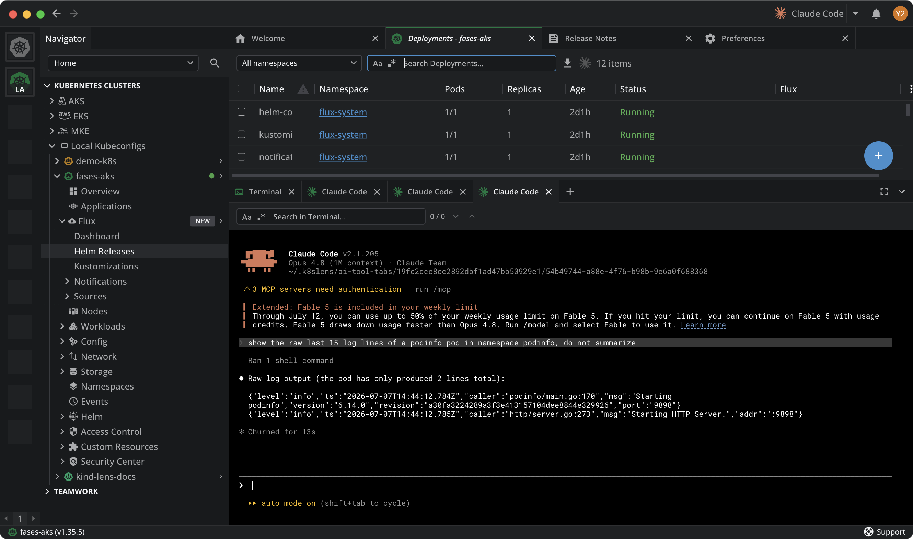
Task: Open the Overview item under fases-aks
Action: [x=100, y=191]
